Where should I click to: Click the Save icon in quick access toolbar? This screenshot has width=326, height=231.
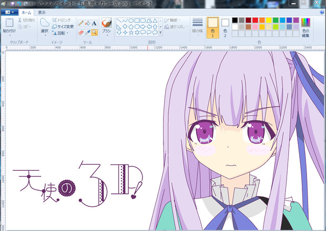tap(13, 4)
